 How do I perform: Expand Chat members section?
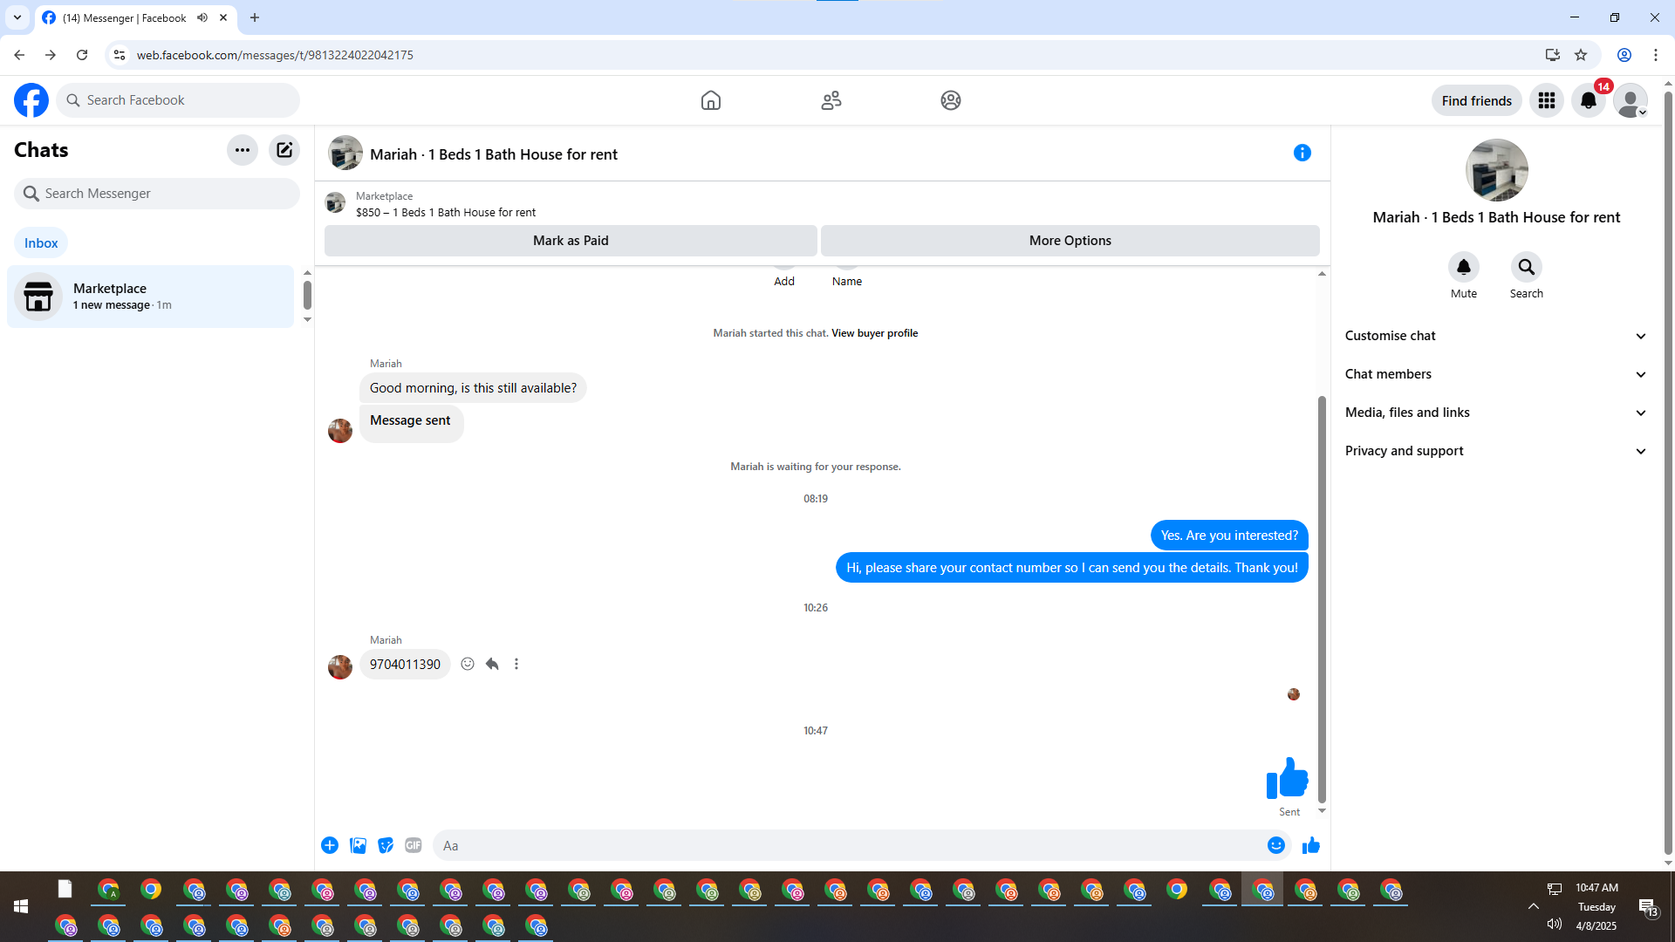tap(1495, 374)
